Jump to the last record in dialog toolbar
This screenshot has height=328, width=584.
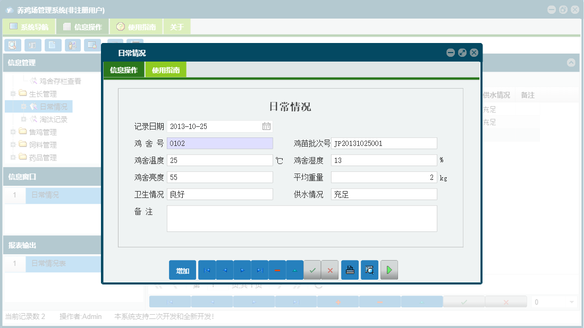(259, 270)
